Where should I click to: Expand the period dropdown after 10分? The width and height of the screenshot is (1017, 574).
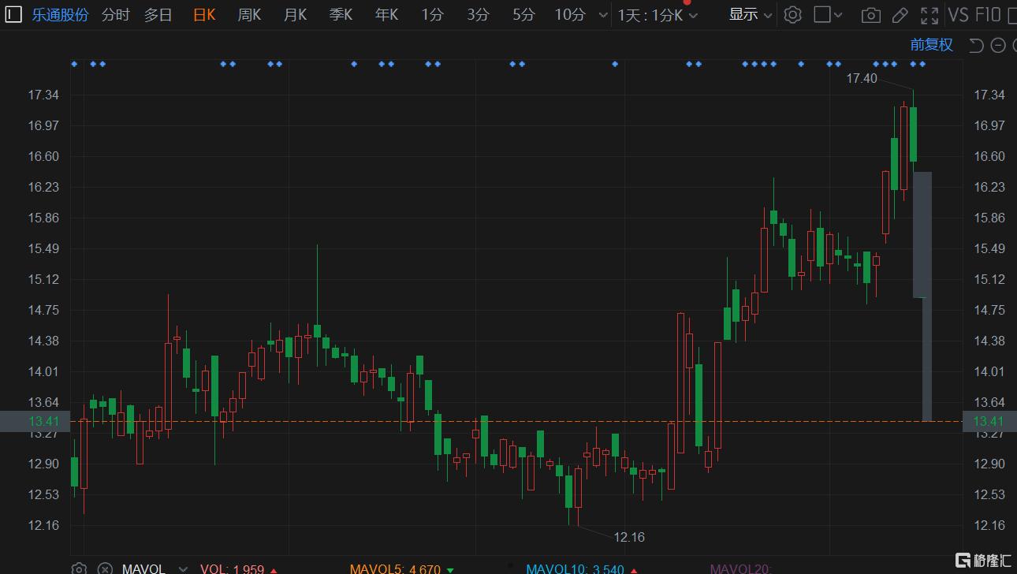click(603, 15)
